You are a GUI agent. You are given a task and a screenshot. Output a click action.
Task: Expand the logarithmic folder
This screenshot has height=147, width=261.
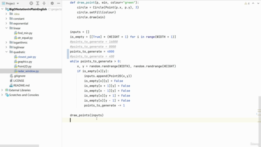point(7,42)
